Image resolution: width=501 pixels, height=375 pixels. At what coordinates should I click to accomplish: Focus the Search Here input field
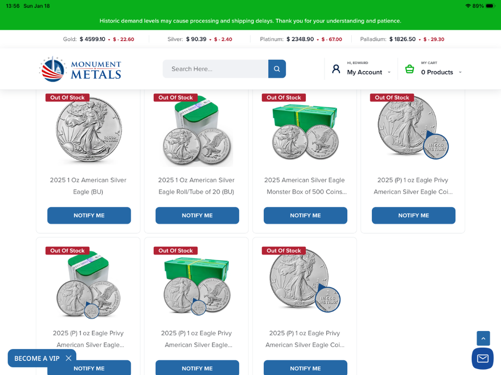(x=215, y=69)
